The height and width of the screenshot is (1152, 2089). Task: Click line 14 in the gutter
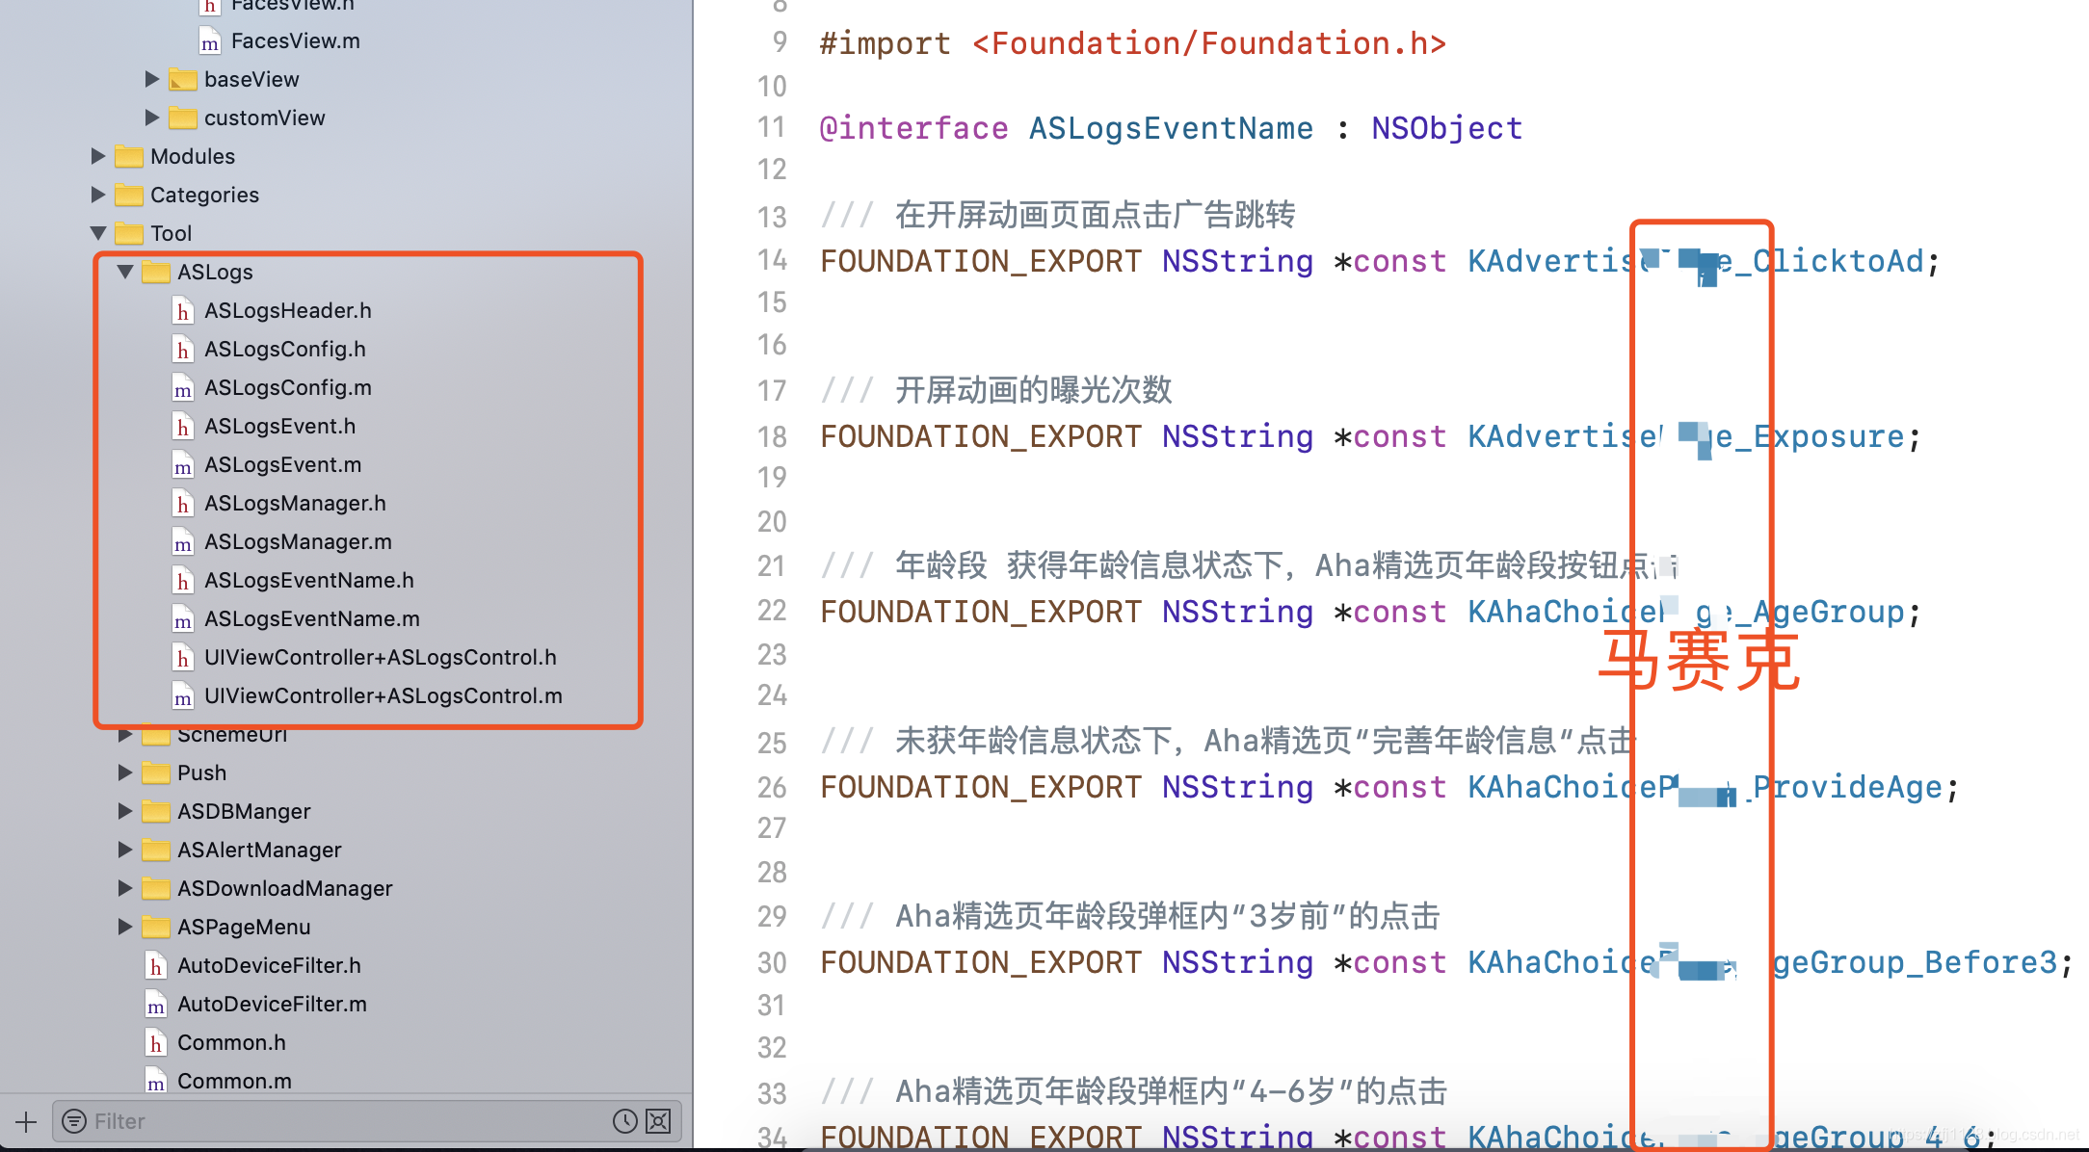pyautogui.click(x=772, y=260)
